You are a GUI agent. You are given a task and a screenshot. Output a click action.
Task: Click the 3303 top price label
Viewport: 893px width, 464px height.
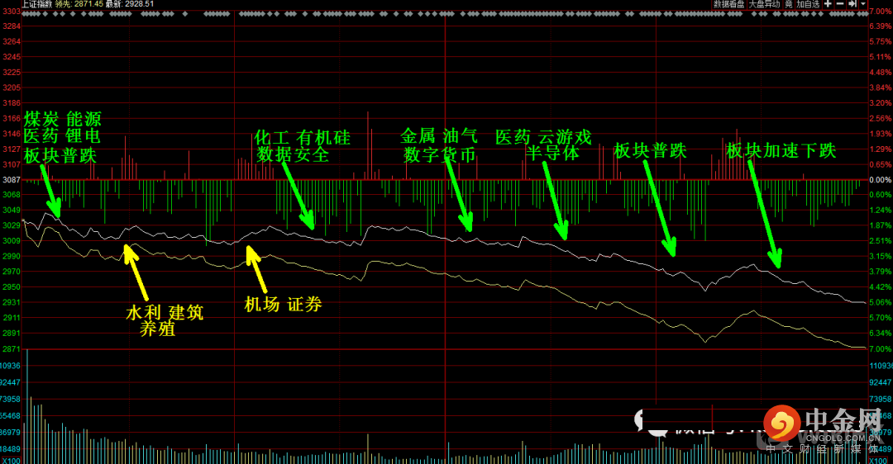pos(12,12)
